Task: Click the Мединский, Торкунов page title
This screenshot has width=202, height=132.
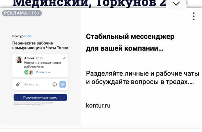Action: [x=89, y=3]
